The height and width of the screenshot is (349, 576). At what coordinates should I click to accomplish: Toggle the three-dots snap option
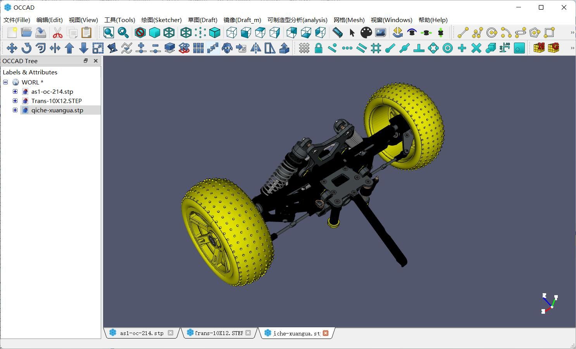(x=347, y=48)
